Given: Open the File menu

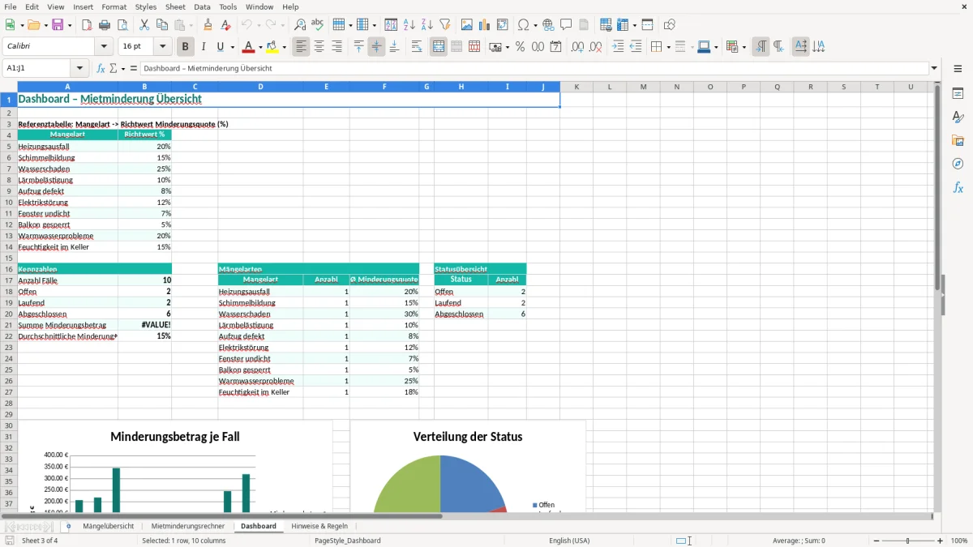Looking at the screenshot, I should tap(11, 6).
